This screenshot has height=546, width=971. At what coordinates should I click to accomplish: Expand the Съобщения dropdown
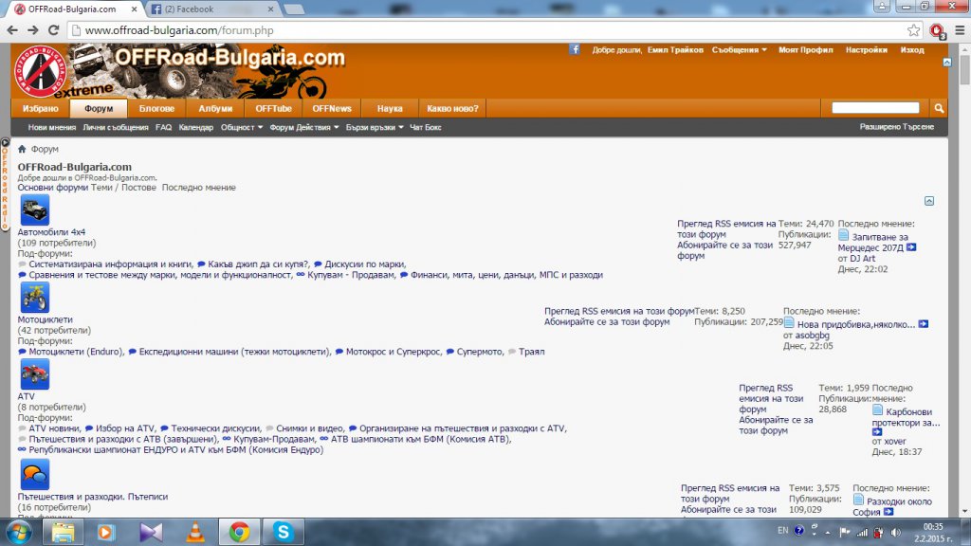(x=740, y=49)
